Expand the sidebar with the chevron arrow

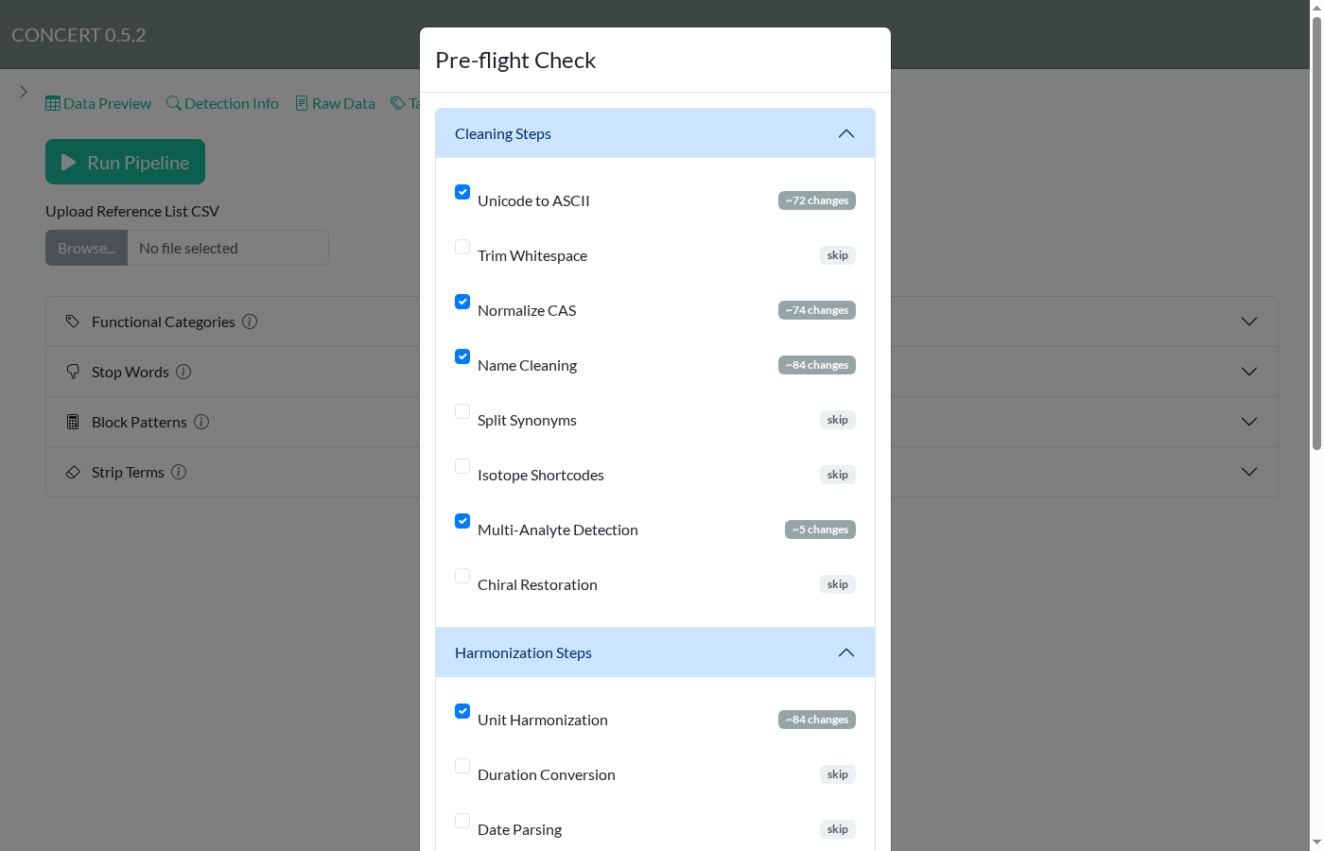[24, 92]
